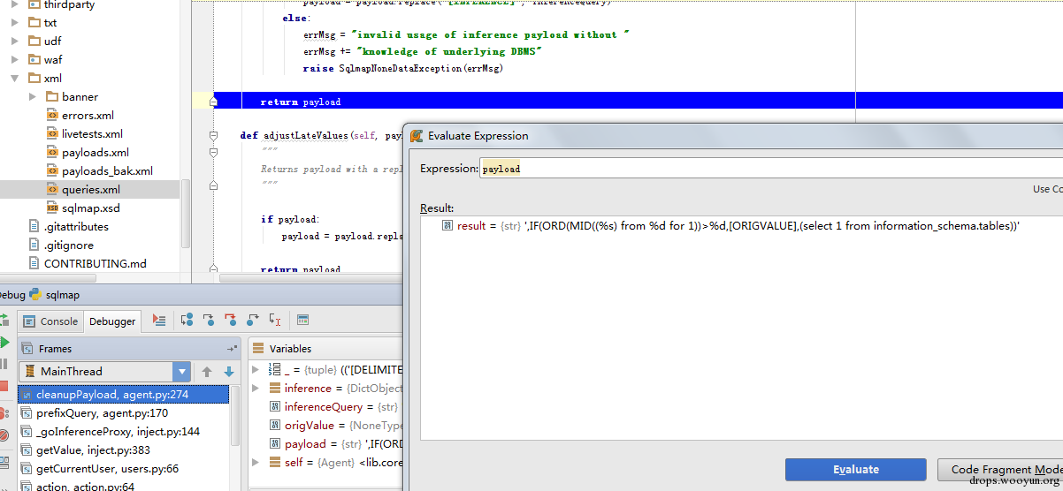
Task: Click the Step Over debugger icon
Action: (187, 321)
